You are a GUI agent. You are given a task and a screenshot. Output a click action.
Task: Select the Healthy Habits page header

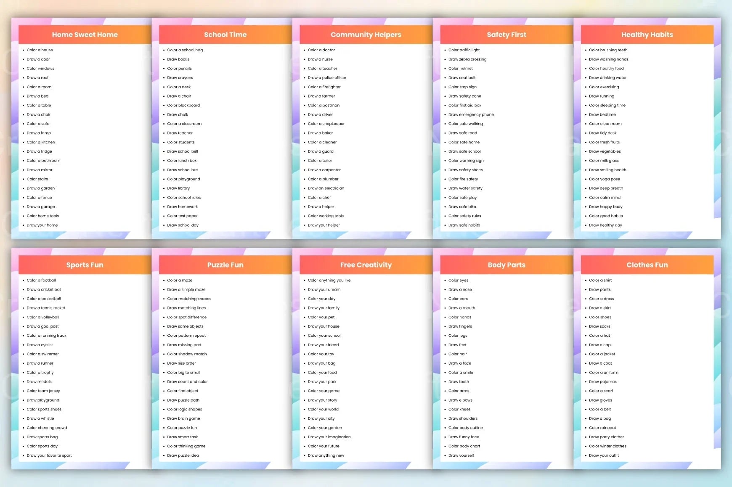click(647, 34)
